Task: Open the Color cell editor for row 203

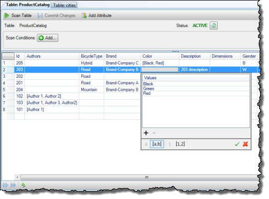Action: [159, 69]
